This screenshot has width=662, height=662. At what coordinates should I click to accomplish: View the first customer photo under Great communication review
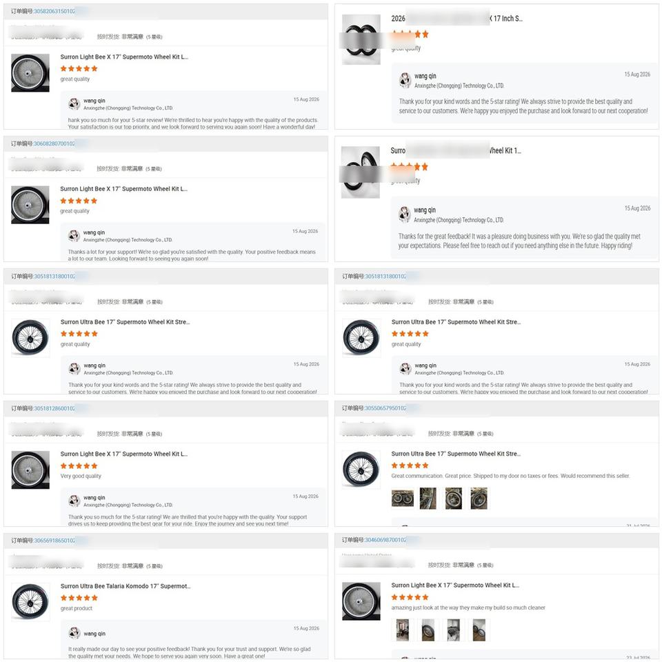coord(403,498)
